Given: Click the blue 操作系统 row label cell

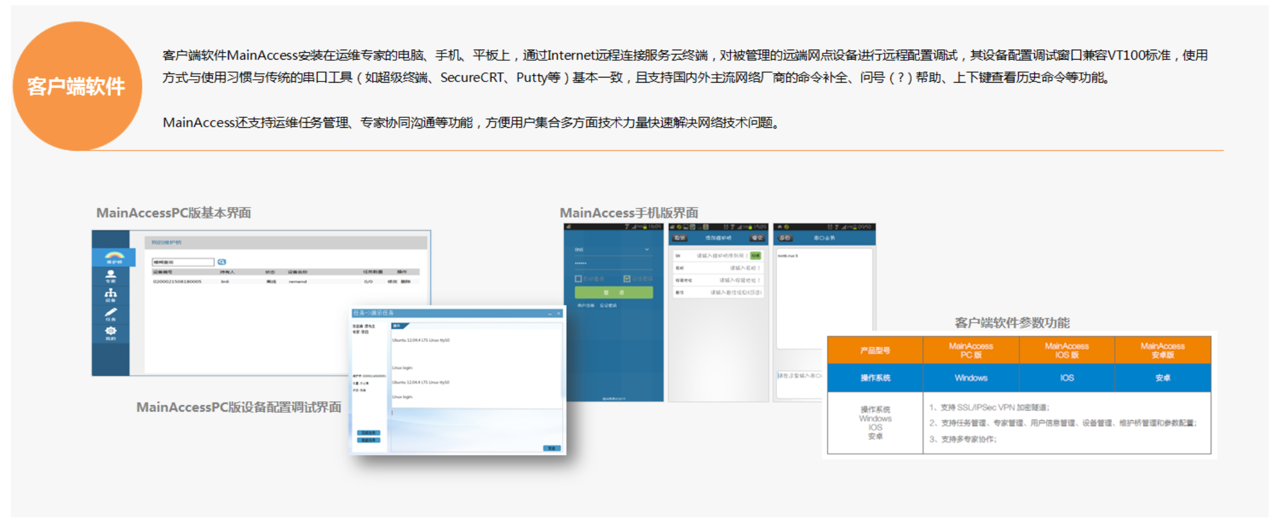Looking at the screenshot, I should point(875,378).
